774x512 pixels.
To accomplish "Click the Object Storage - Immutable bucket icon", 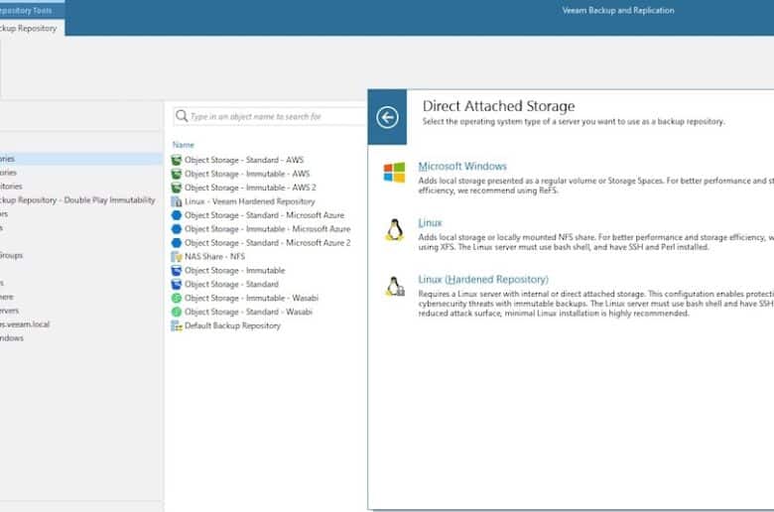I will pyautogui.click(x=177, y=271).
